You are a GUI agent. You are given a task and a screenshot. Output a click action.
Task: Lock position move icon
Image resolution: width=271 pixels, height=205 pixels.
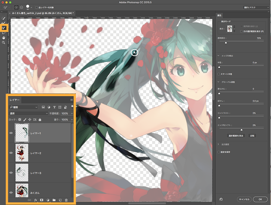pyautogui.click(x=30, y=120)
